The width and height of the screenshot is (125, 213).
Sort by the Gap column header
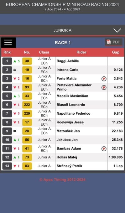[x=116, y=52]
